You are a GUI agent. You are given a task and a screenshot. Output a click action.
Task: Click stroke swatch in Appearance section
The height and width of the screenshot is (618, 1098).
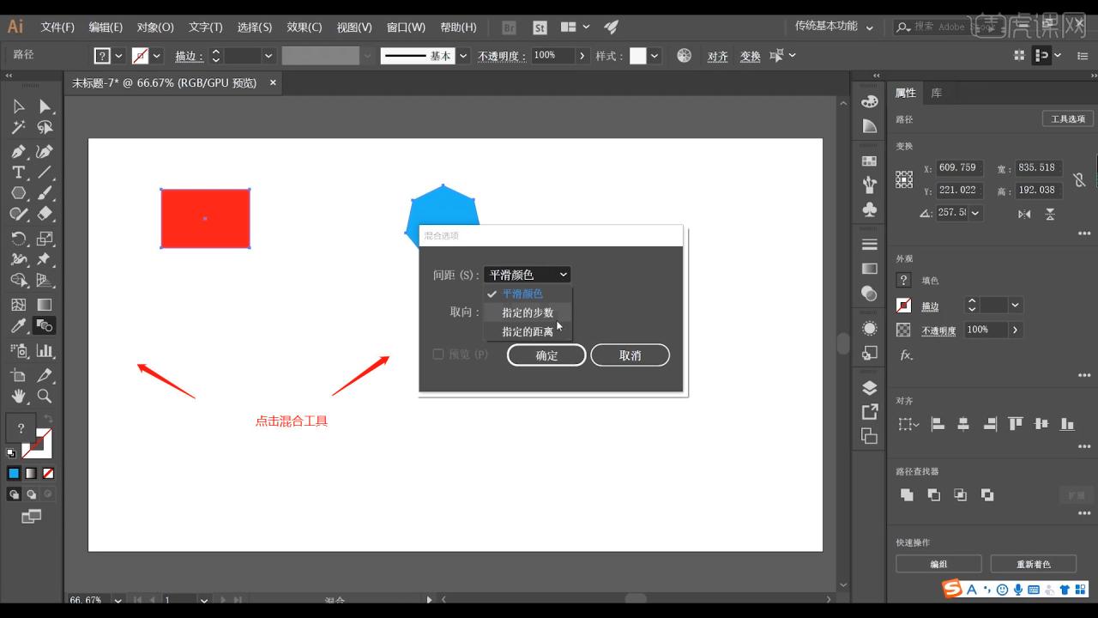[903, 305]
